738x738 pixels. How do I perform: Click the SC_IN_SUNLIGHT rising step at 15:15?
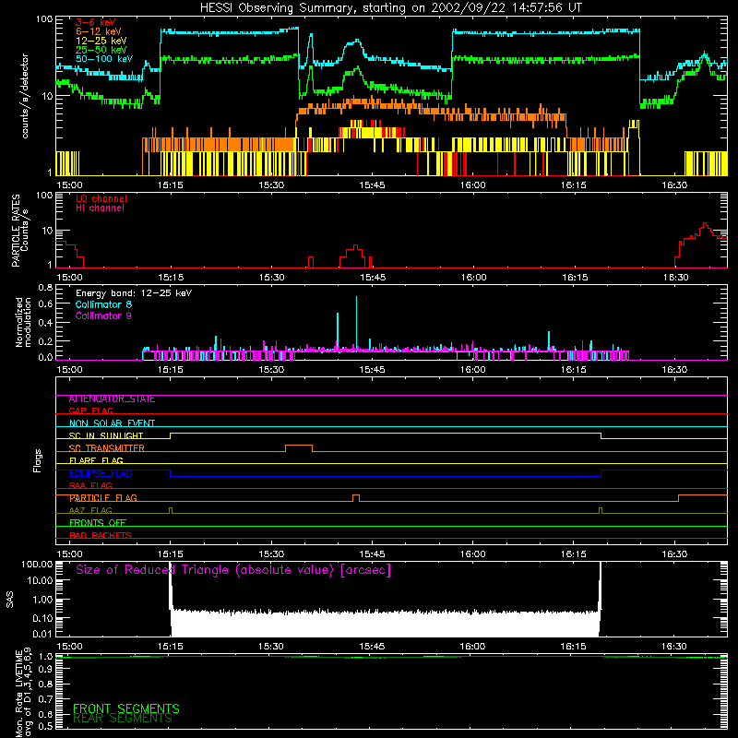171,435
